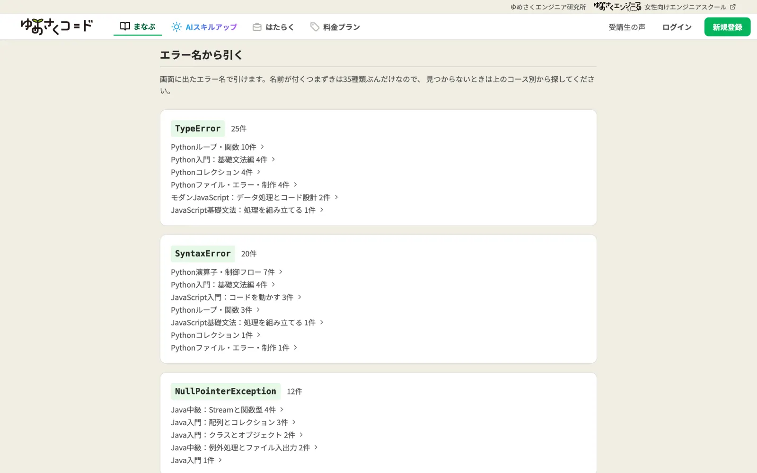Open JavaScript基礎文法：処理を組み立てる 1件 under TypeError

[247, 210]
